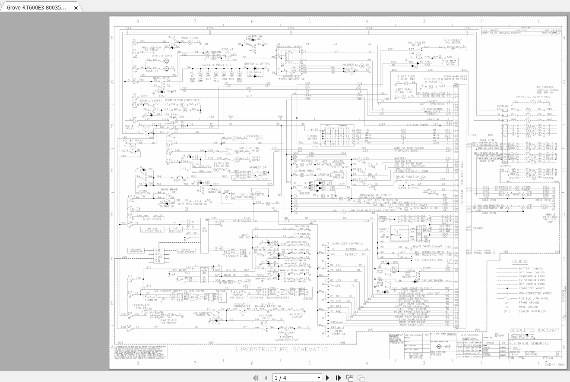The width and height of the screenshot is (570, 382).
Task: Click the greyed-out next view icon
Action: pos(361,378)
